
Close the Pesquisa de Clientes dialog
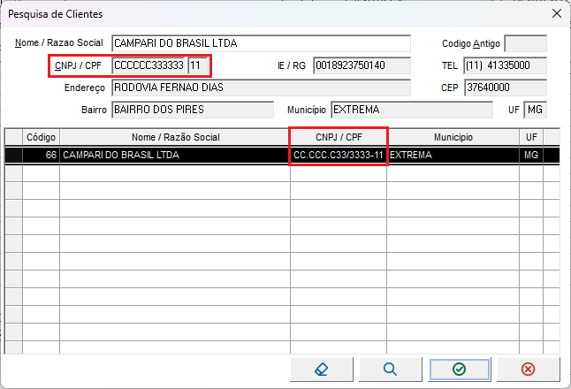[x=557, y=14]
